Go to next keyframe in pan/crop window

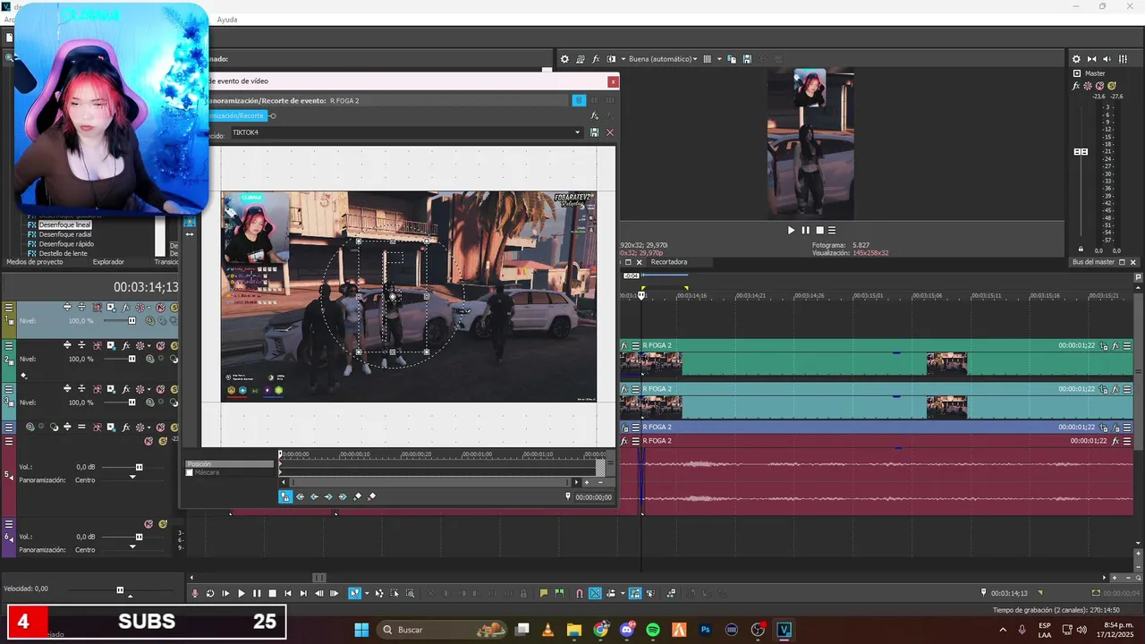[x=328, y=496]
